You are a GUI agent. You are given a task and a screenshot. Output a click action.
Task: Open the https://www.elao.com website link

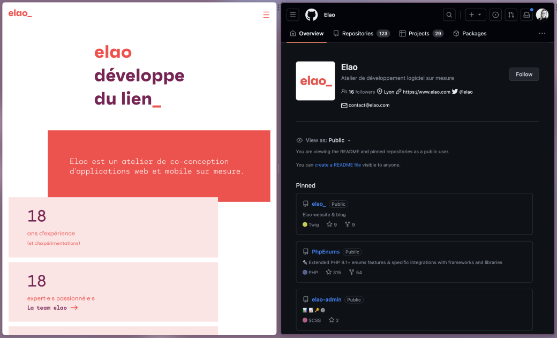coord(426,92)
